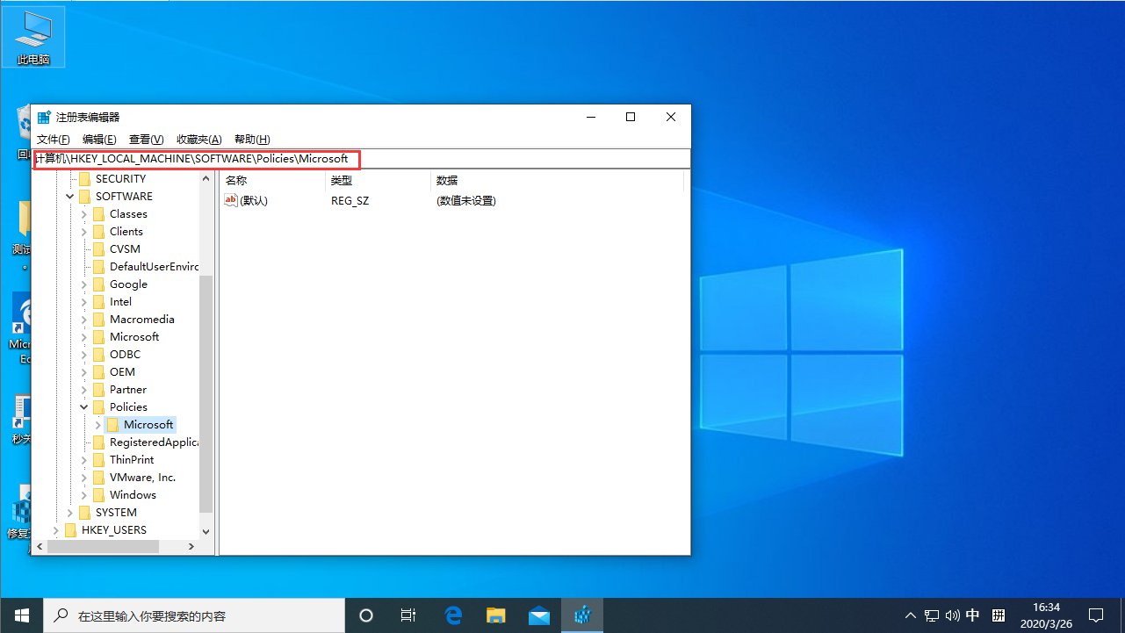Viewport: 1125px width, 633px height.
Task: Switch input method via the 中 indicator
Action: click(972, 615)
